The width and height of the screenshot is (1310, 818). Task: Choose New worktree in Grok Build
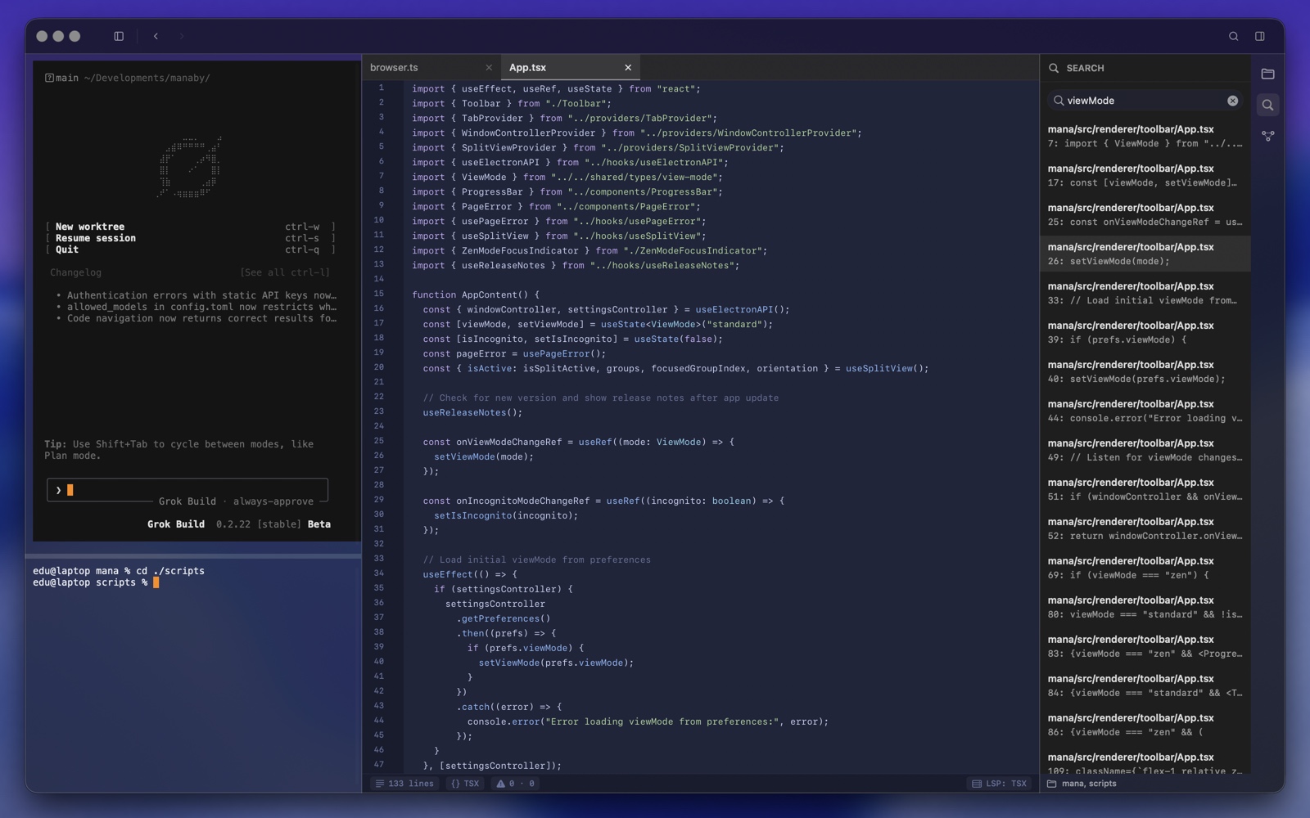pos(191,227)
